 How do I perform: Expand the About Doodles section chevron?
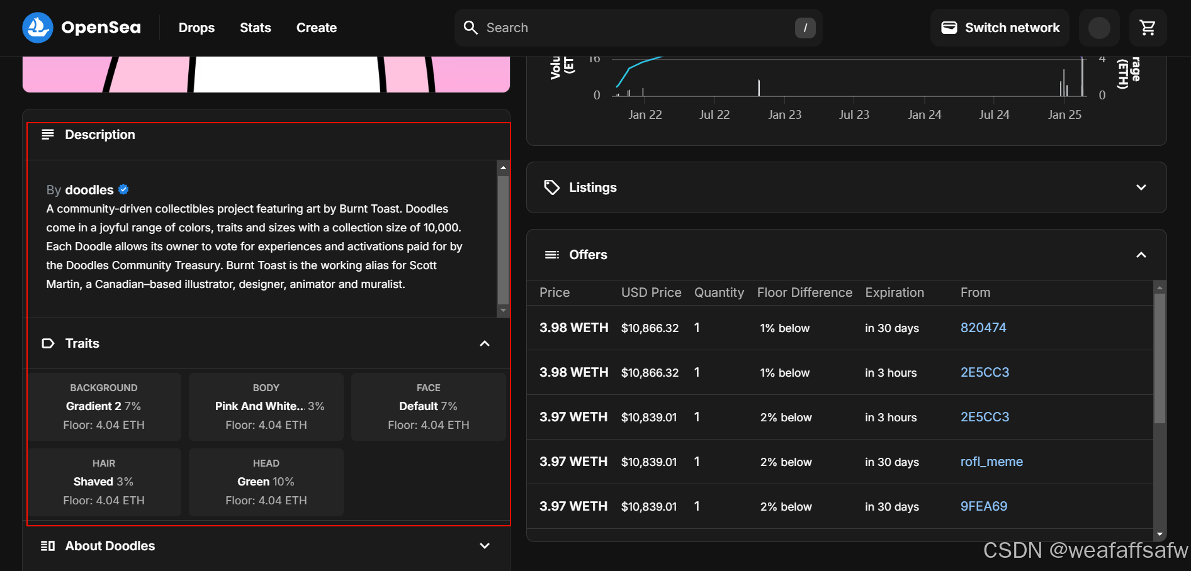tap(485, 546)
